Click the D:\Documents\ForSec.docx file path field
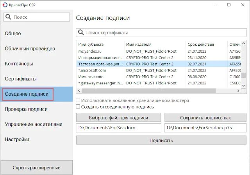Image resolution: width=250 pixels, height=175 pixels. 119,128
